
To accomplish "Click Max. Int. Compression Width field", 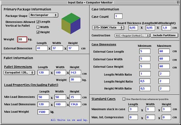I will (150, 117).
